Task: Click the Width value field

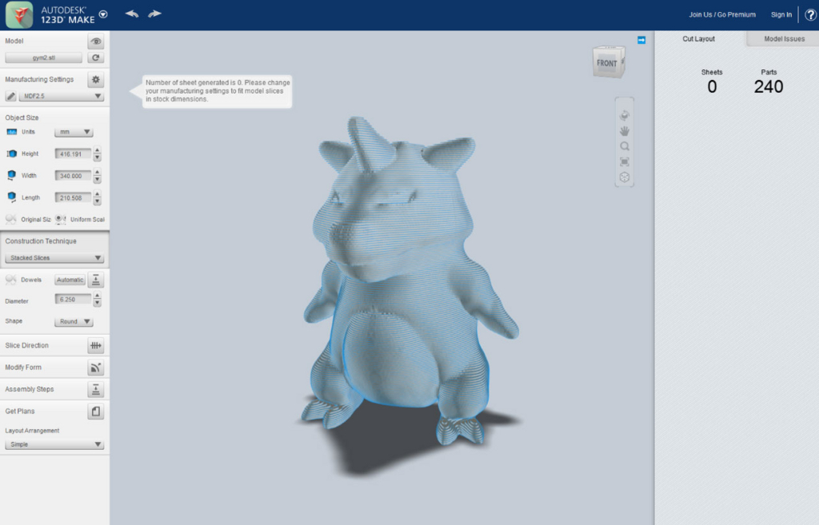Action: click(73, 176)
